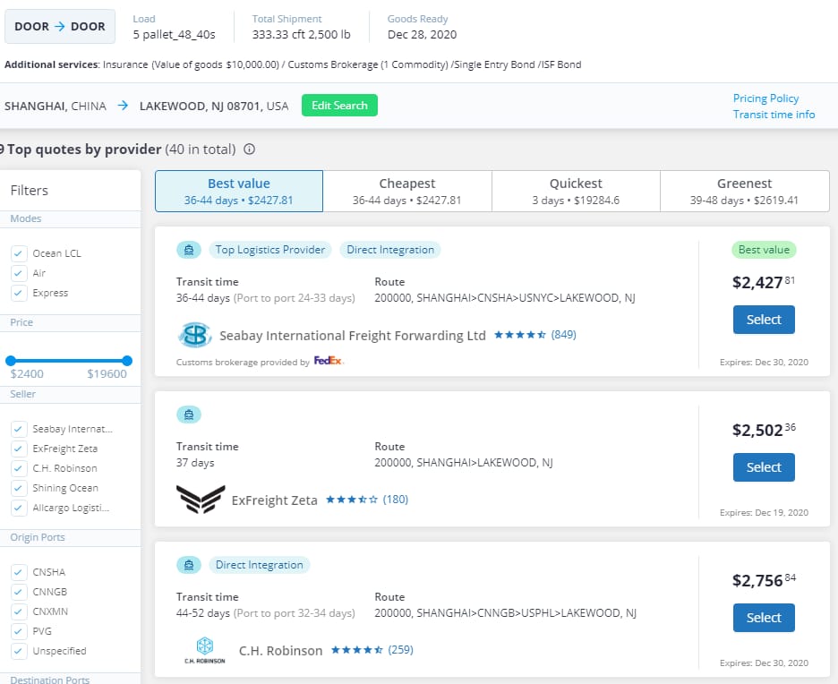The image size is (838, 684).
Task: Click the Edit Search button
Action: 339,106
